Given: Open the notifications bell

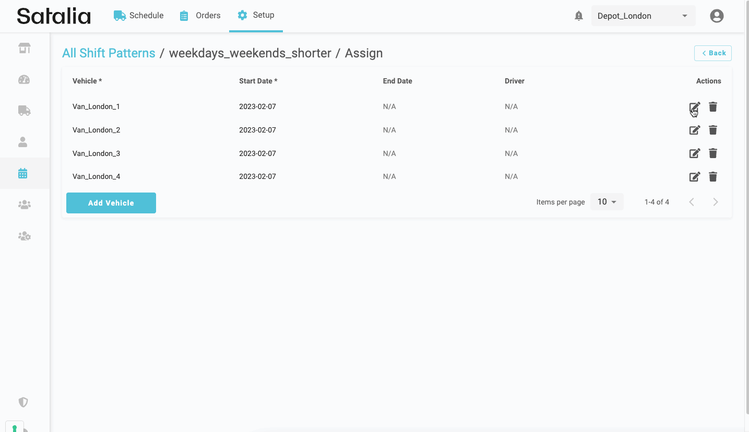Looking at the screenshot, I should tap(578, 16).
